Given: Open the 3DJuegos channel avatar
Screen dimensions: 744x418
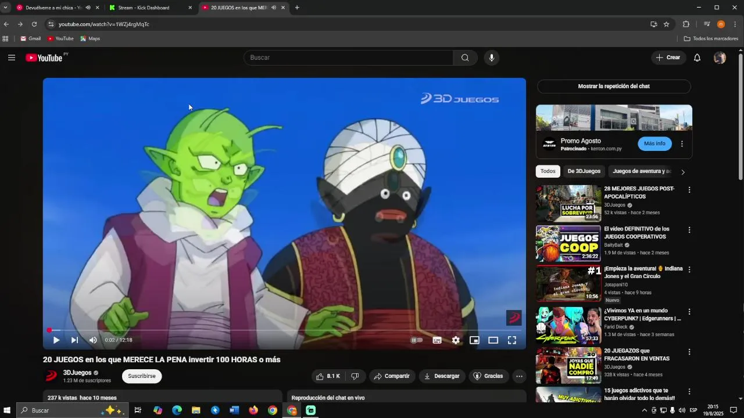Looking at the screenshot, I should [51, 376].
